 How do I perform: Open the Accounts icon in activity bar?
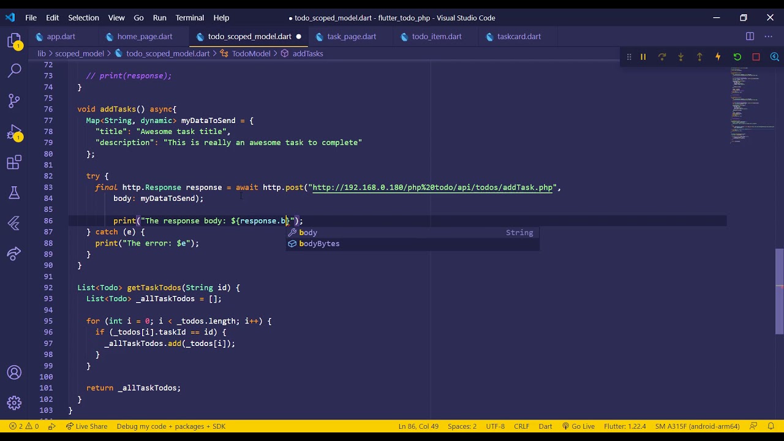tap(14, 372)
